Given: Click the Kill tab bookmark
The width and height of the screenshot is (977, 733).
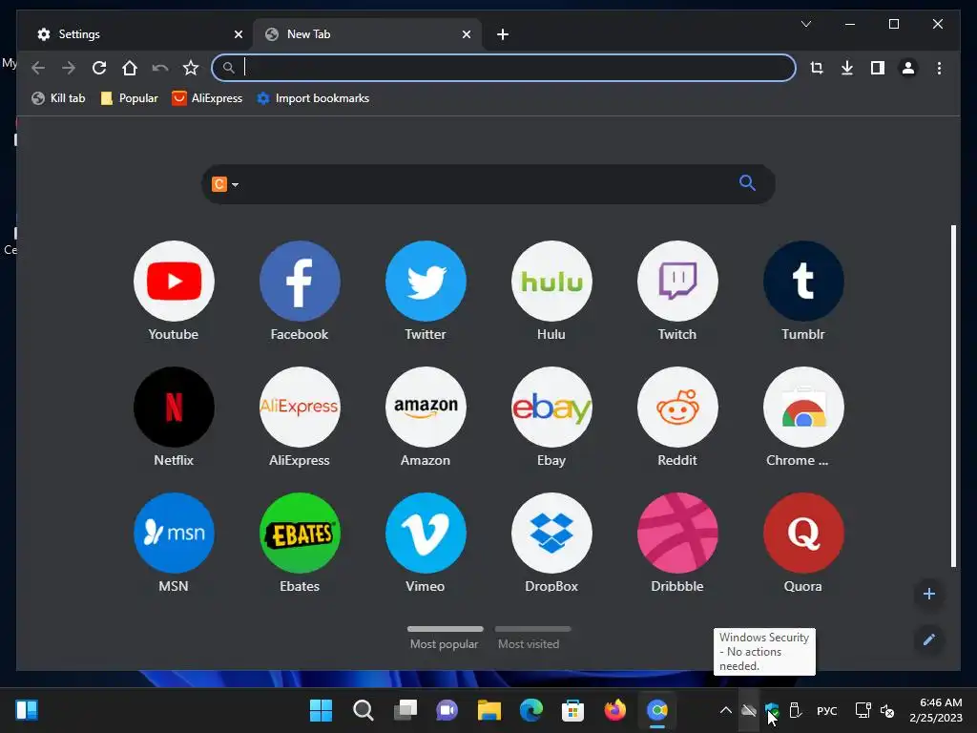Looking at the screenshot, I should [x=58, y=98].
